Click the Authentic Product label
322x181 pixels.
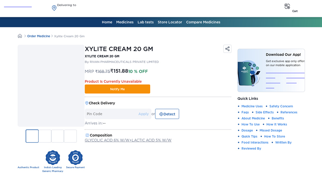(28, 167)
